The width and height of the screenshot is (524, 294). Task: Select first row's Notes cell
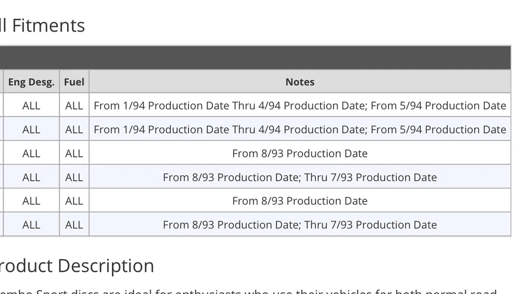click(300, 106)
